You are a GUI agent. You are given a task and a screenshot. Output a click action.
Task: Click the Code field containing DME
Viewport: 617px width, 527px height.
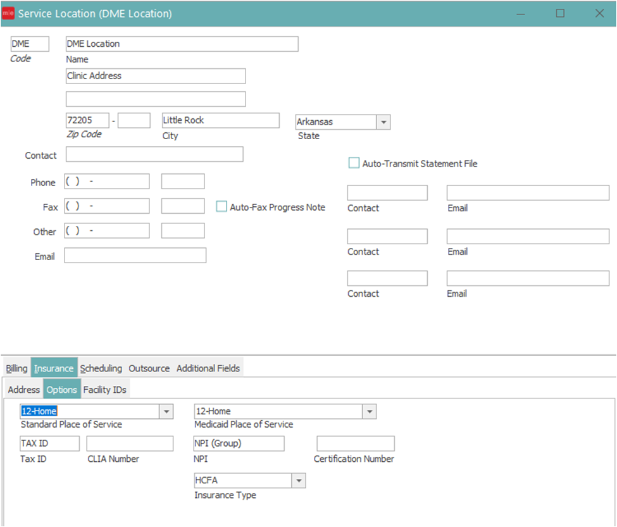[30, 44]
